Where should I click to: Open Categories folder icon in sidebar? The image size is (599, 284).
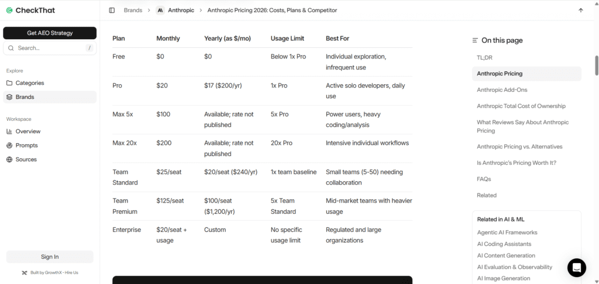(9, 83)
